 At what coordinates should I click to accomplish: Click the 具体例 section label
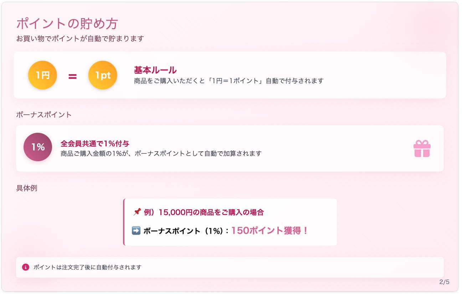click(x=27, y=188)
